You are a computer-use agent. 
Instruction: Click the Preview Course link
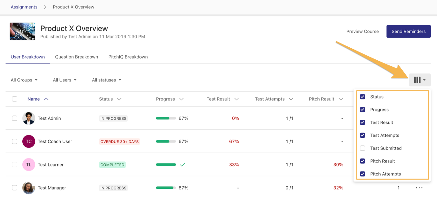362,31
